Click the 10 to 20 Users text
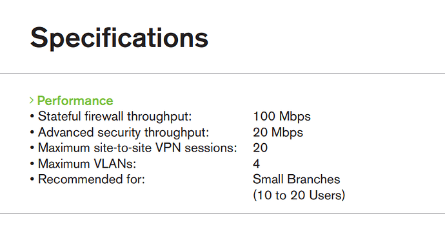 tap(299, 195)
